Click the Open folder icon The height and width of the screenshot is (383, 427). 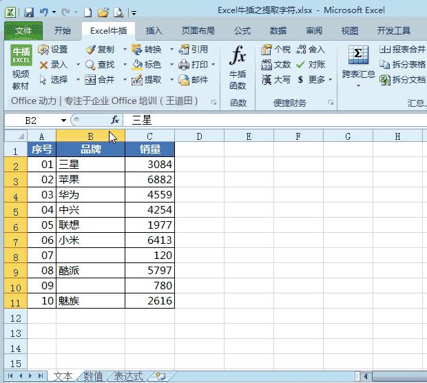103,12
